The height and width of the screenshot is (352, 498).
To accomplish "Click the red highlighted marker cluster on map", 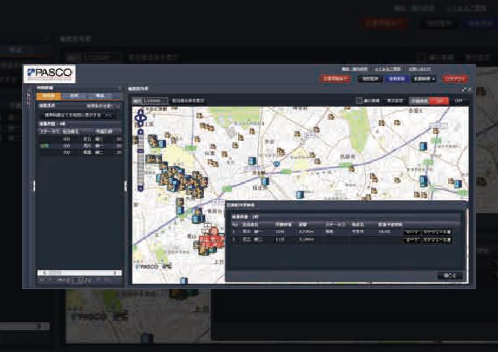I will [x=212, y=239].
